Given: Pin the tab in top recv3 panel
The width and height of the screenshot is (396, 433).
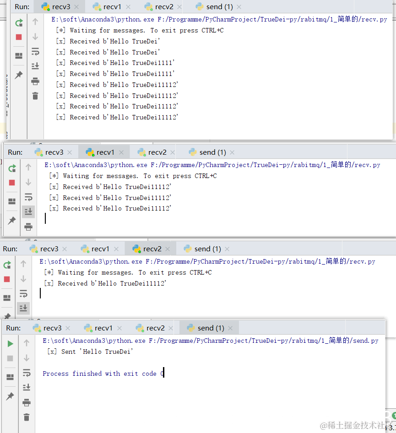Looking at the screenshot, I should (x=19, y=75).
